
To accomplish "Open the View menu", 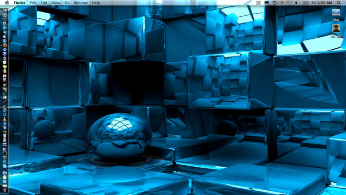I will tap(56, 3).
